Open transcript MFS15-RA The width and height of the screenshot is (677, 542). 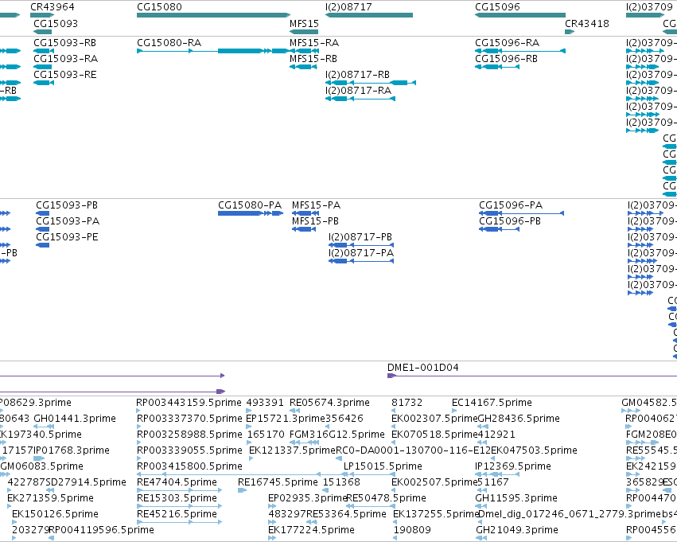click(314, 43)
